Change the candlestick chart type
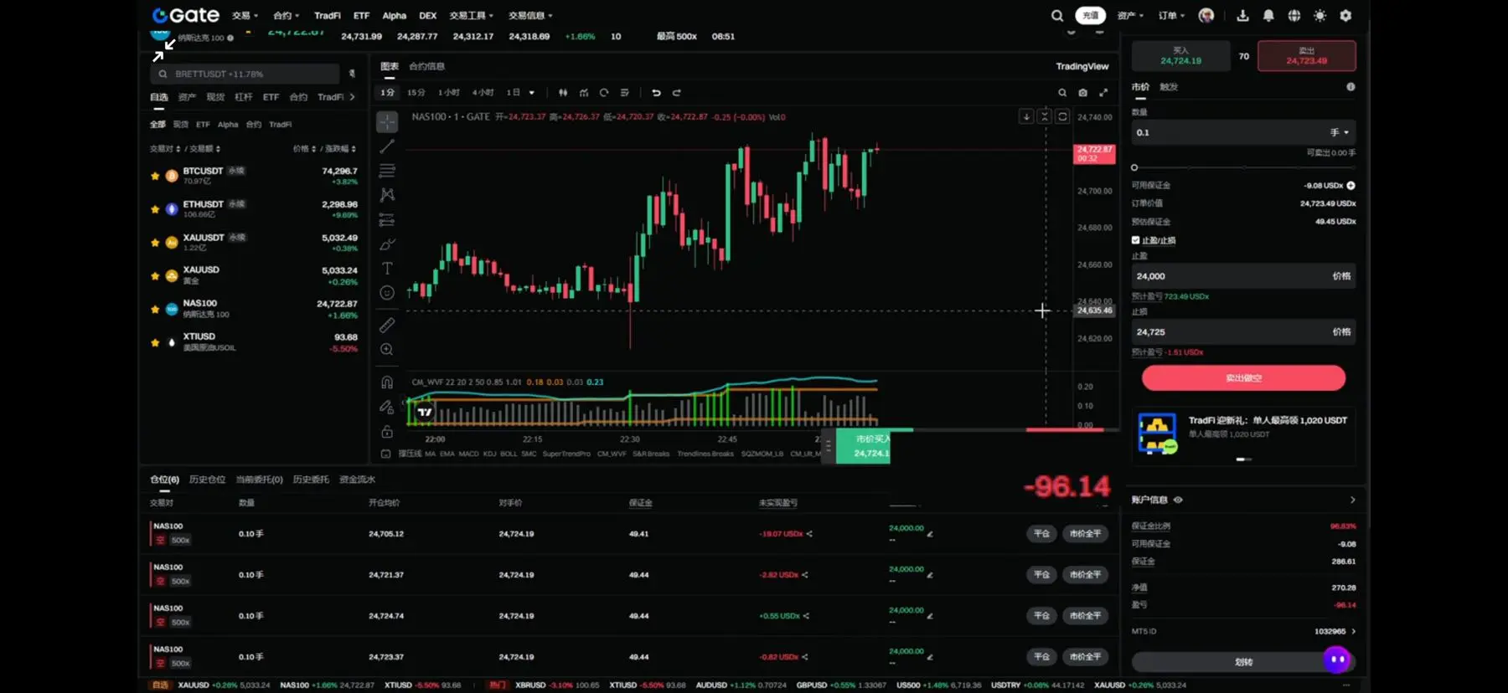 tap(563, 93)
